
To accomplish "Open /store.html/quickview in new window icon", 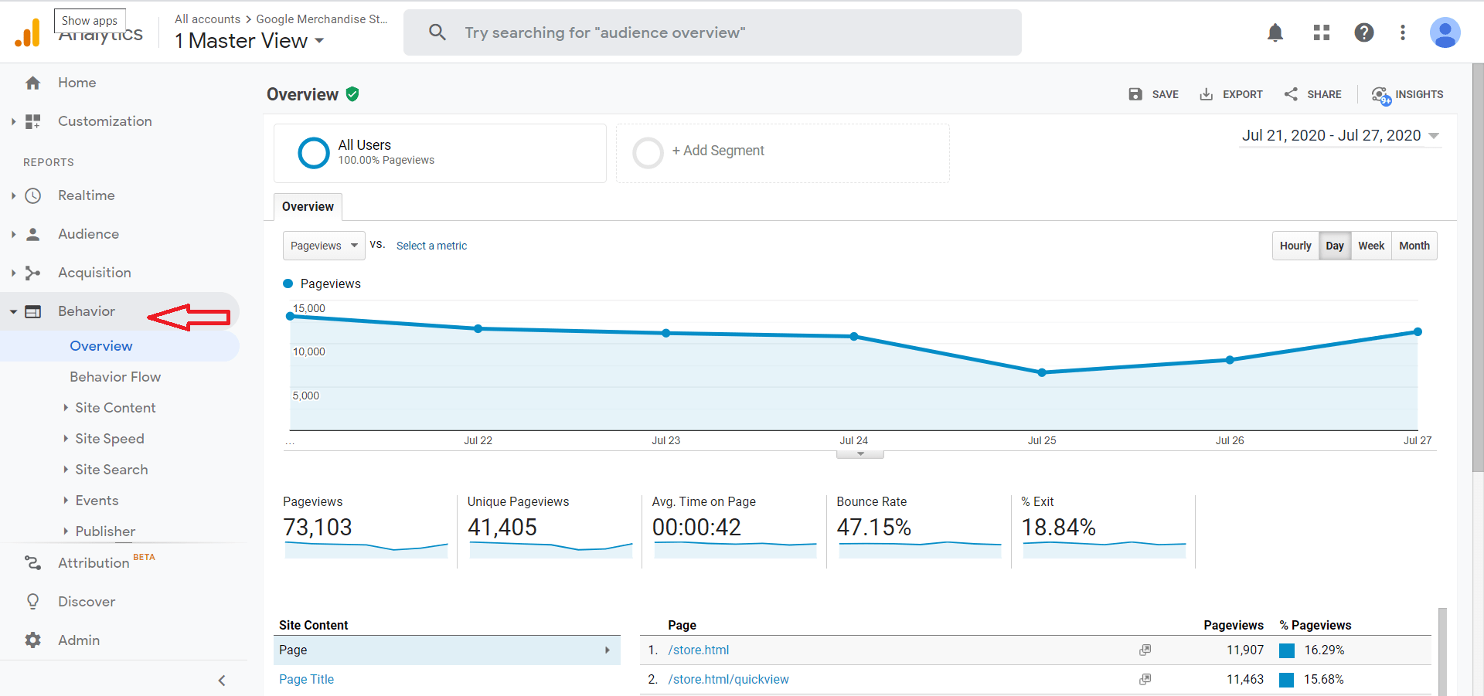I will (x=1145, y=680).
